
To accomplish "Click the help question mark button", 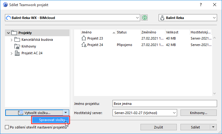I will (201, 5).
